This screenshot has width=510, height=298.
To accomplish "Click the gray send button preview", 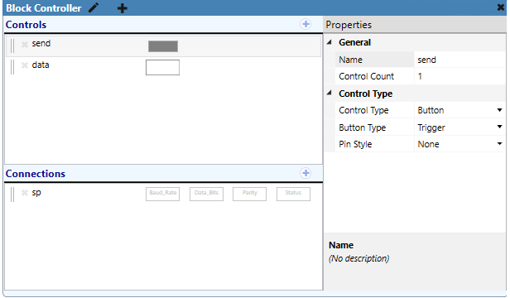I will pos(163,46).
